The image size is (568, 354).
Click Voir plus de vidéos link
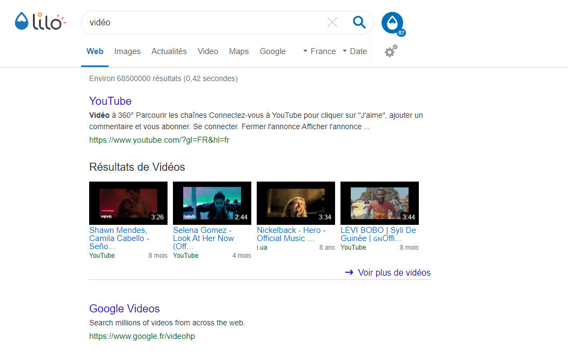(x=387, y=272)
